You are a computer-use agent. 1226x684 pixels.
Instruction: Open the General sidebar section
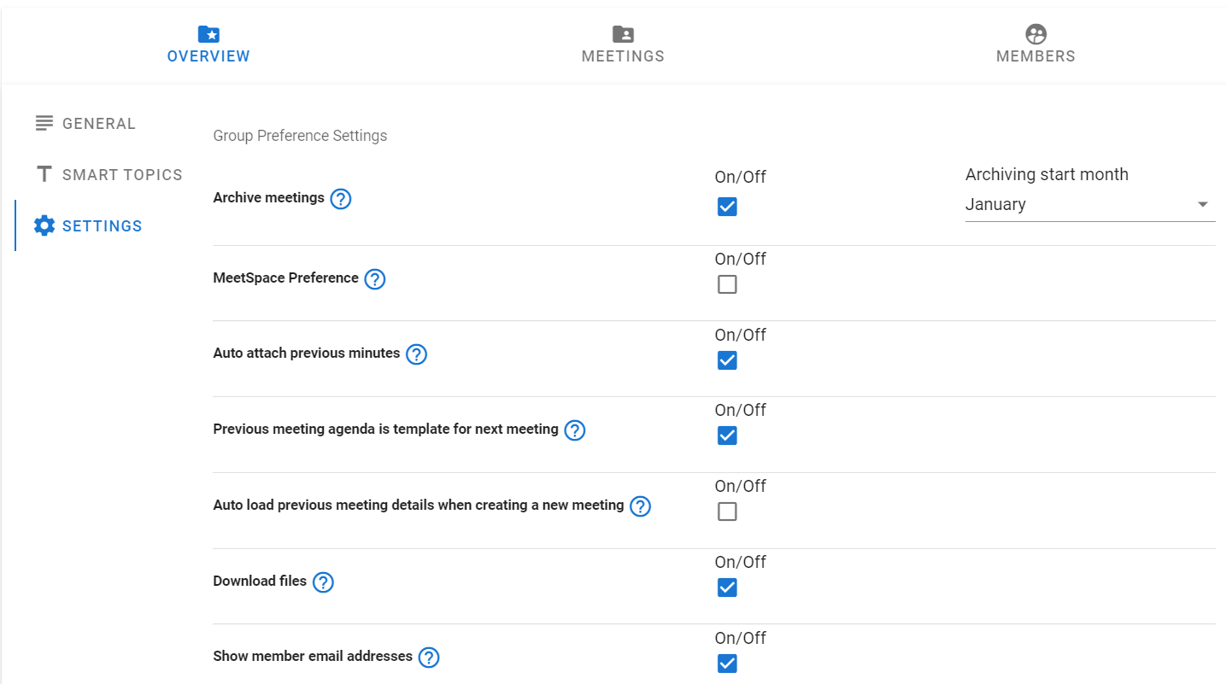[x=85, y=124]
